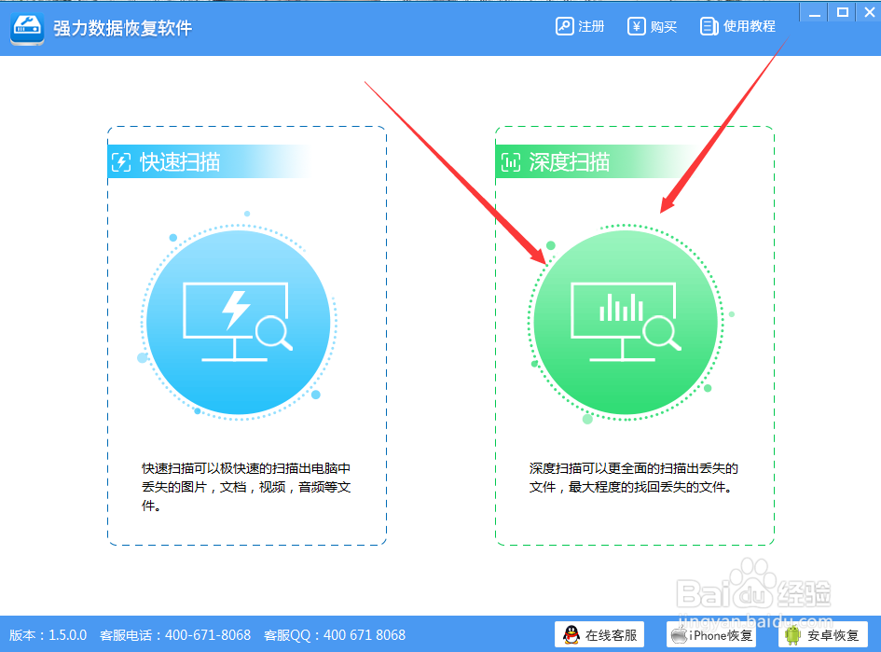Click the yen icon next to 购买
This screenshot has width=881, height=652.
[636, 26]
